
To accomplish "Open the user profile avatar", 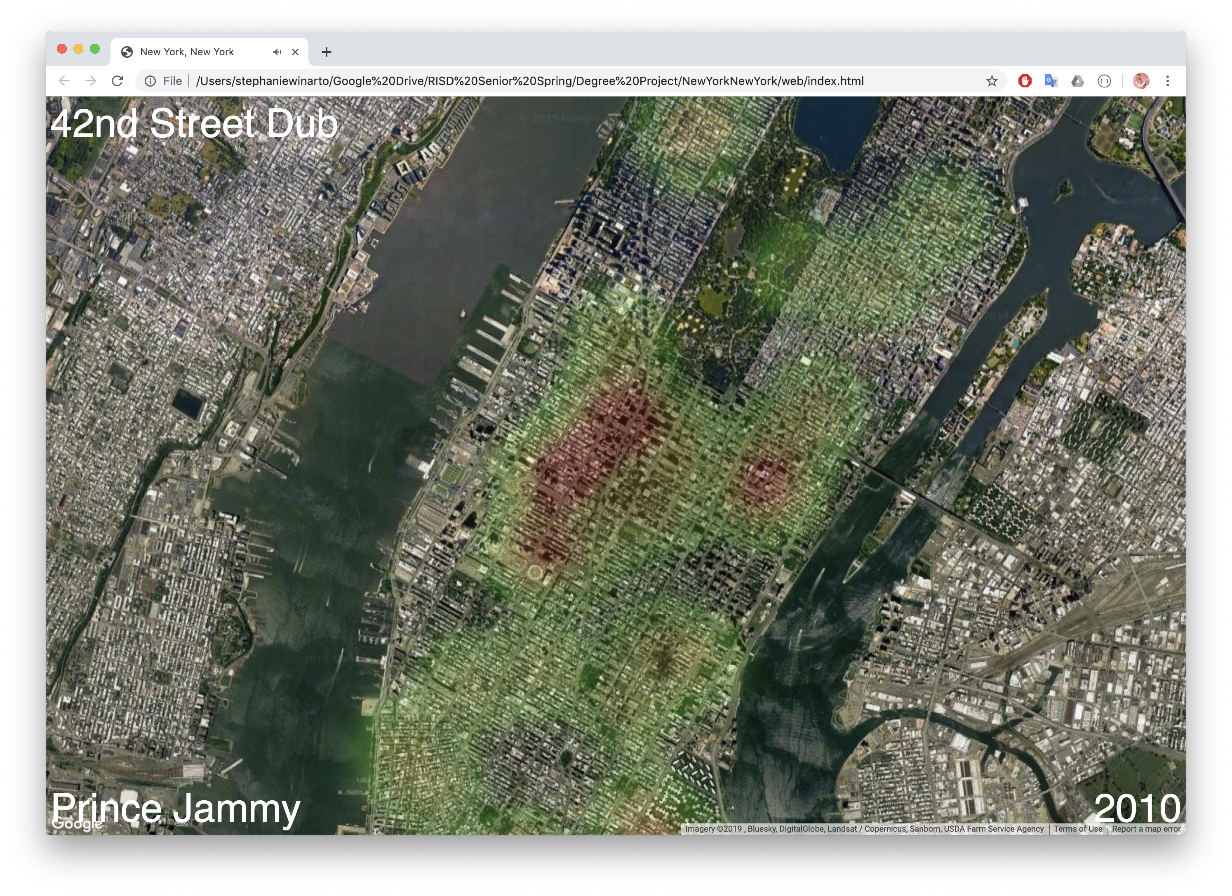I will click(1141, 81).
